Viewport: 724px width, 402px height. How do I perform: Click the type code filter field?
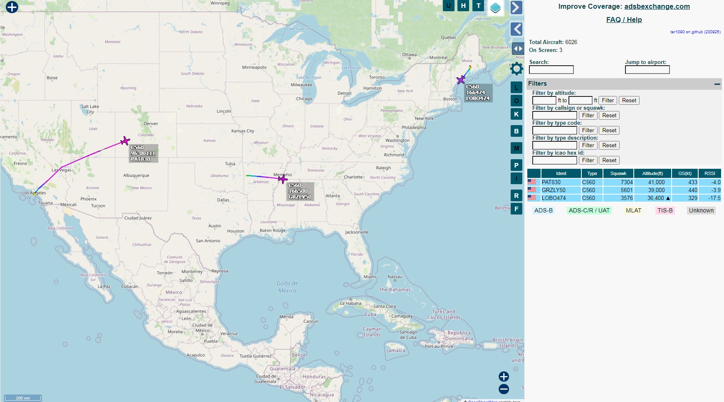tap(555, 130)
